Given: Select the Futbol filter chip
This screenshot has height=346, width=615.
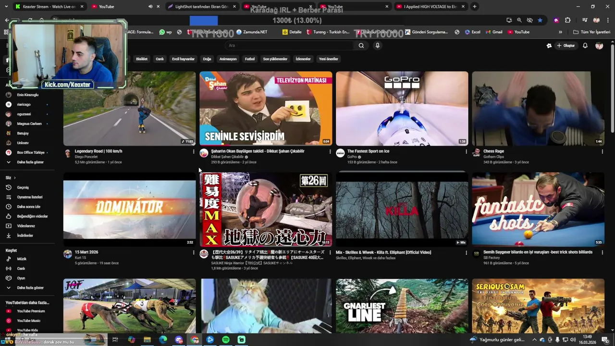Looking at the screenshot, I should pyautogui.click(x=250, y=59).
